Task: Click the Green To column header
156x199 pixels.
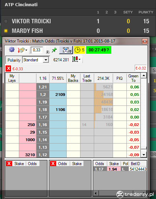Action: pos(133,78)
